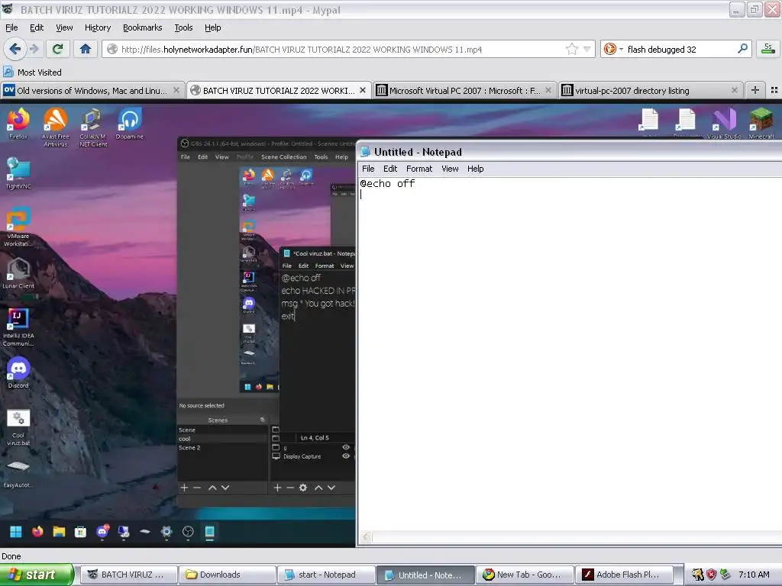Viewport: 782px width, 586px height.
Task: Click the Avast Free Antivirus desktop icon
Action: (55, 127)
